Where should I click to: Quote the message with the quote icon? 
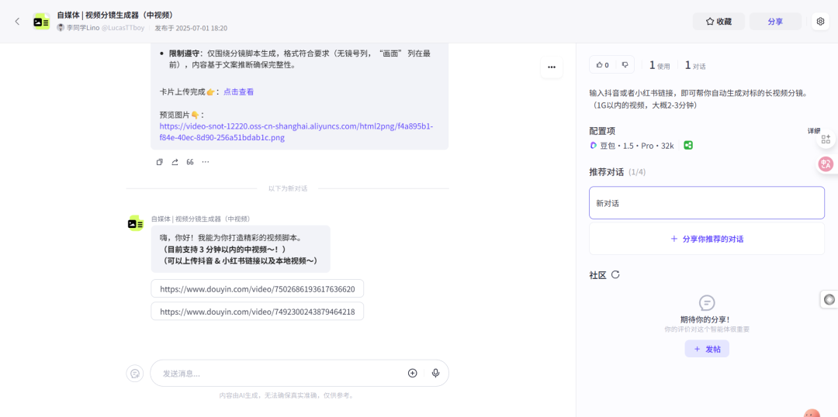click(190, 162)
